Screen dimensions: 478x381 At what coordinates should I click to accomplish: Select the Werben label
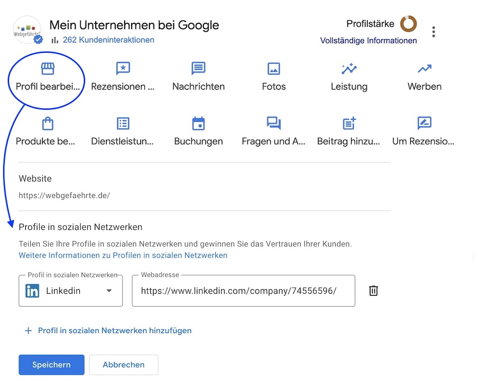pos(424,86)
